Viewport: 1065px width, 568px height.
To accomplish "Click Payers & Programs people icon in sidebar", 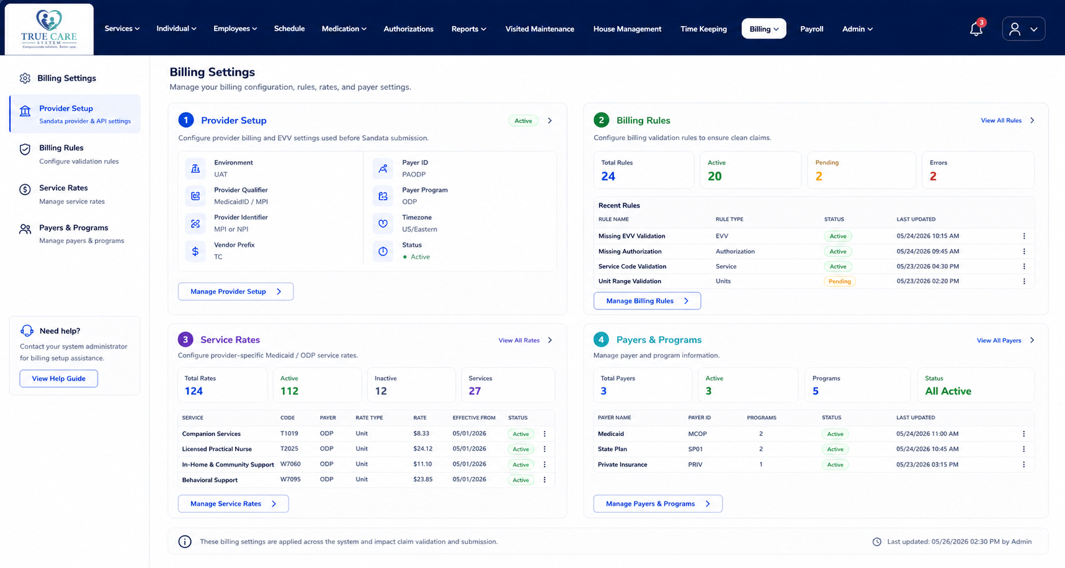I will pyautogui.click(x=25, y=229).
